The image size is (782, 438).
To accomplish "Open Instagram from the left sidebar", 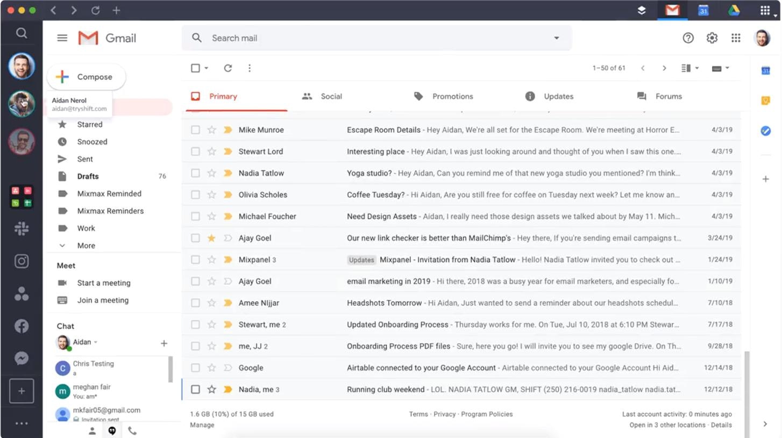I will point(22,261).
